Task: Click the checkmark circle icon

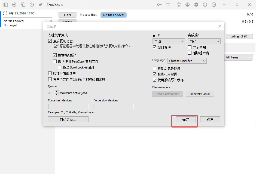Action: click(214, 5)
